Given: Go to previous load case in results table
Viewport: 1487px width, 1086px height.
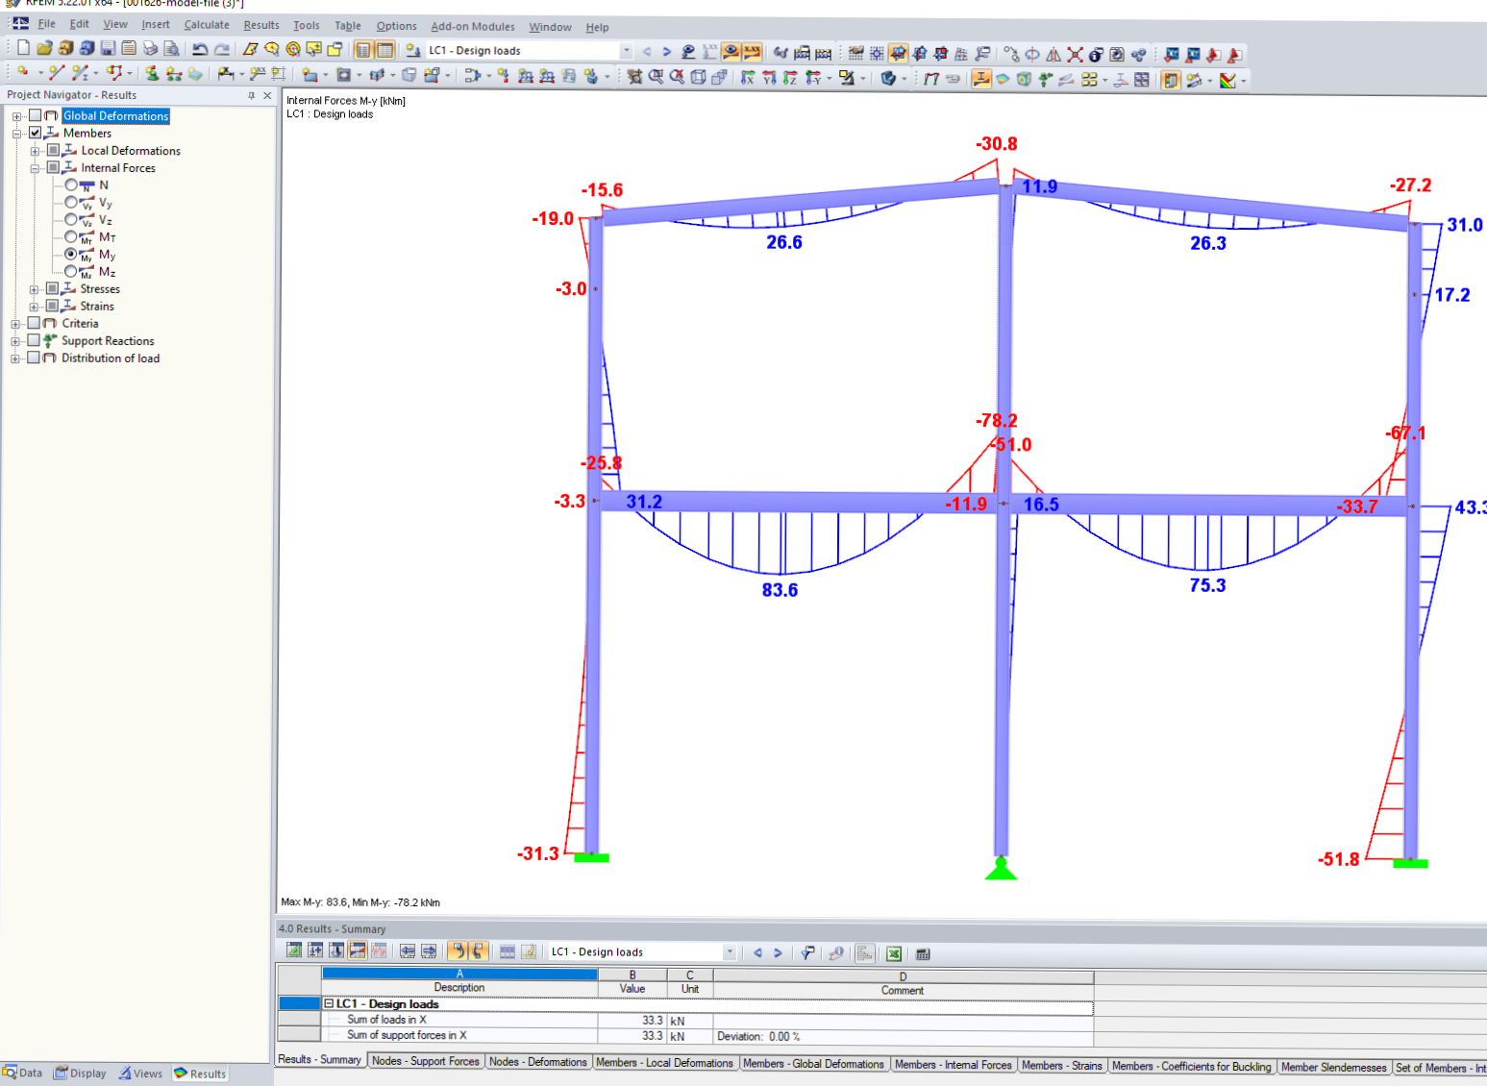Looking at the screenshot, I should (757, 953).
